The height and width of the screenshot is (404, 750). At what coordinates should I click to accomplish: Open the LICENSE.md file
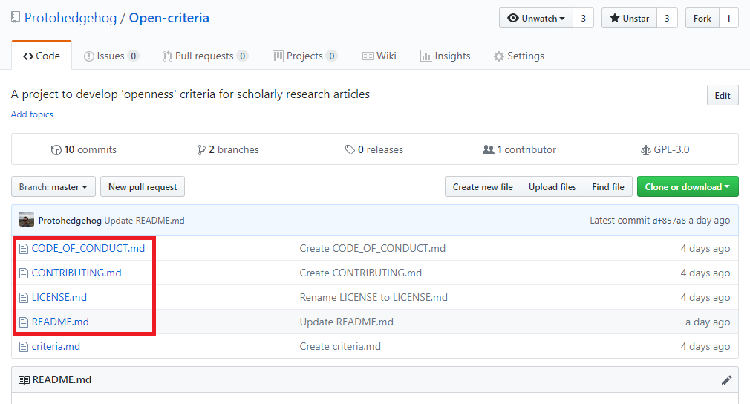coord(59,297)
